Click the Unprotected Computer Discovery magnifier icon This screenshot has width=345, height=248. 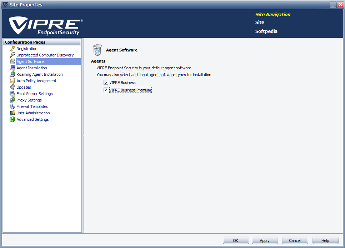(12, 55)
